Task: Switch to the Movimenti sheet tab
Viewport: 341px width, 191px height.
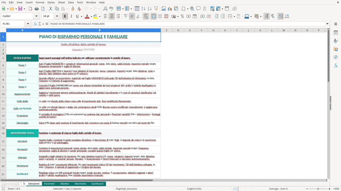Action: pyautogui.click(x=80, y=184)
